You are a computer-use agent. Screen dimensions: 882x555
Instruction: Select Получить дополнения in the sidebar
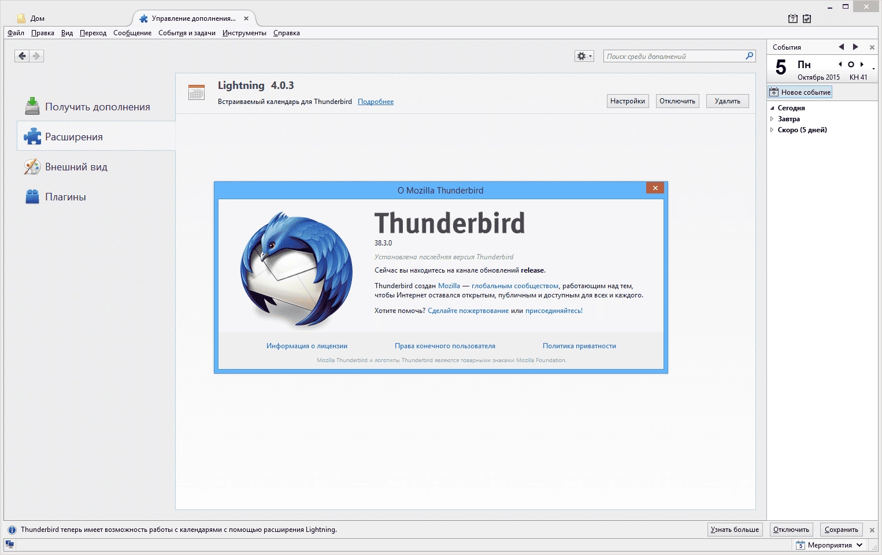pyautogui.click(x=96, y=107)
